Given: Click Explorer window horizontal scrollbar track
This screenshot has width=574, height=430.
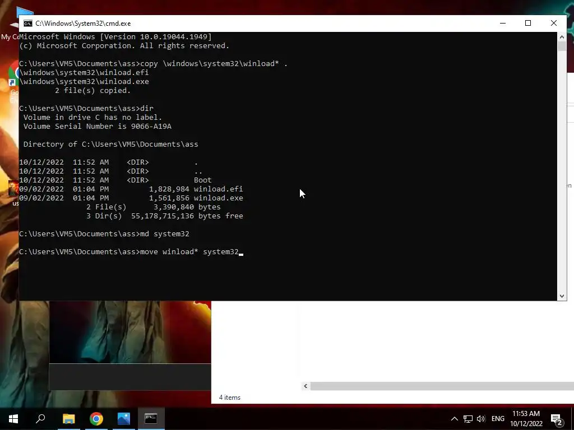Looking at the screenshot, I should point(442,386).
